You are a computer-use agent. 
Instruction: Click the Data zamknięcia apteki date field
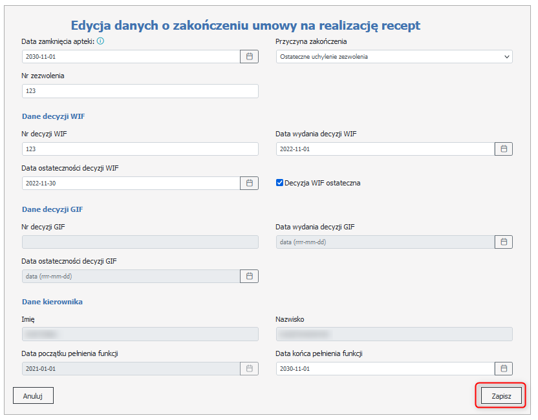click(131, 57)
